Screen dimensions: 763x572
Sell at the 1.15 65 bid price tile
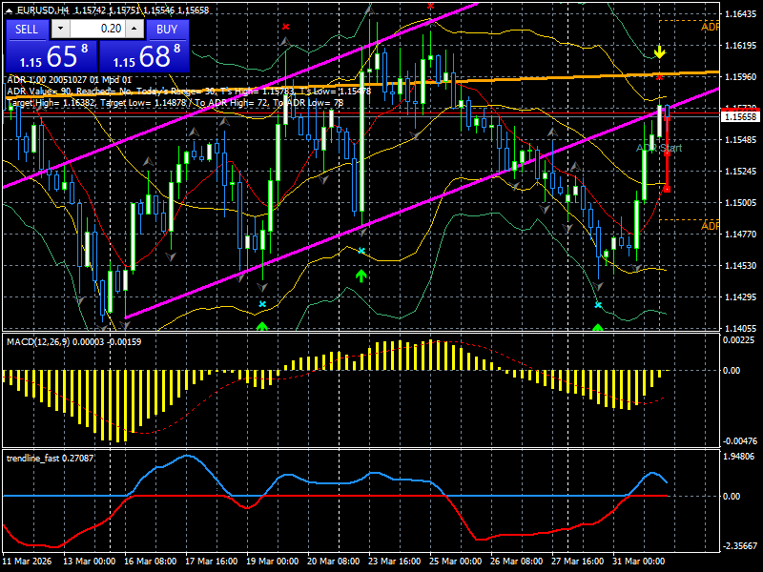(x=52, y=56)
